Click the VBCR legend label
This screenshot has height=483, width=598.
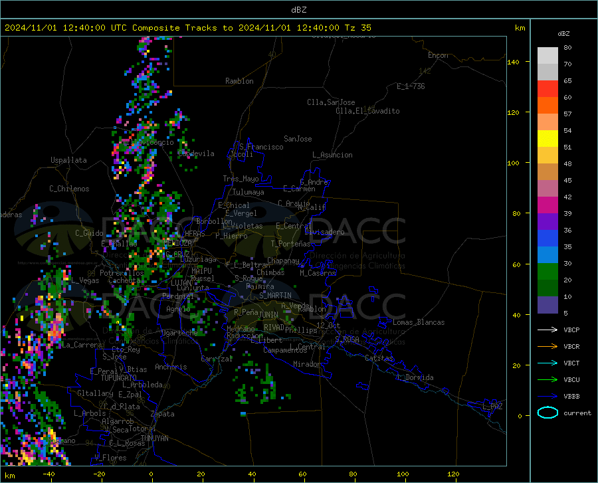pyautogui.click(x=571, y=347)
